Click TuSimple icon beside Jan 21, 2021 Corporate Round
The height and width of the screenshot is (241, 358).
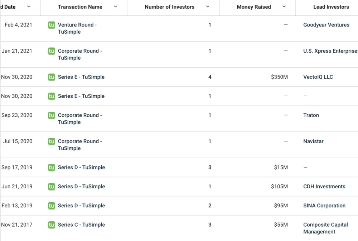(x=52, y=51)
